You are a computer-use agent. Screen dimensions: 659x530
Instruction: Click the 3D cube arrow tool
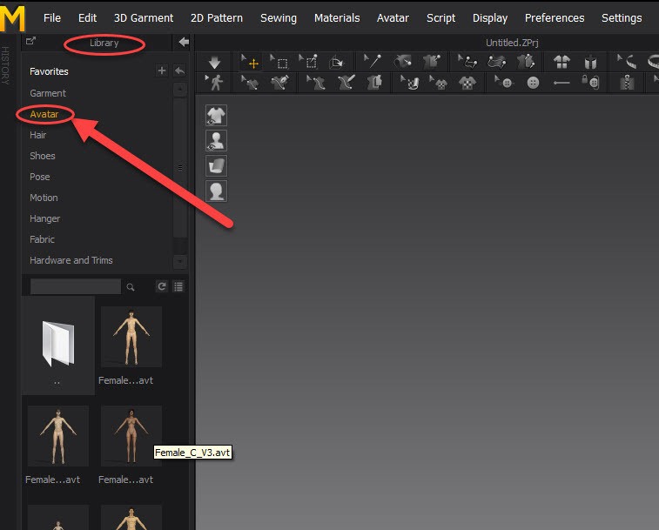pyautogui.click(x=336, y=62)
